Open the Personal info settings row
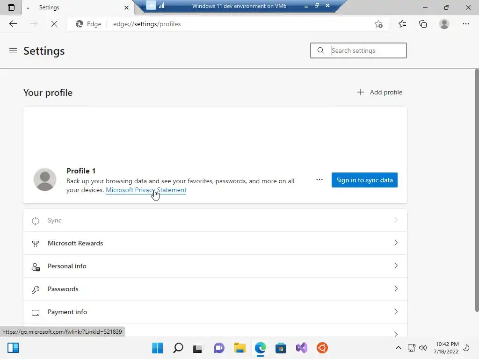This screenshot has height=359, width=479. (x=215, y=266)
